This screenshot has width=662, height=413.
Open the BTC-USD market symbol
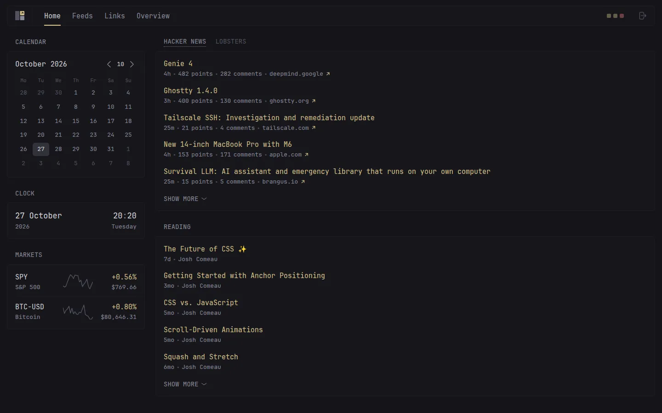click(29, 307)
